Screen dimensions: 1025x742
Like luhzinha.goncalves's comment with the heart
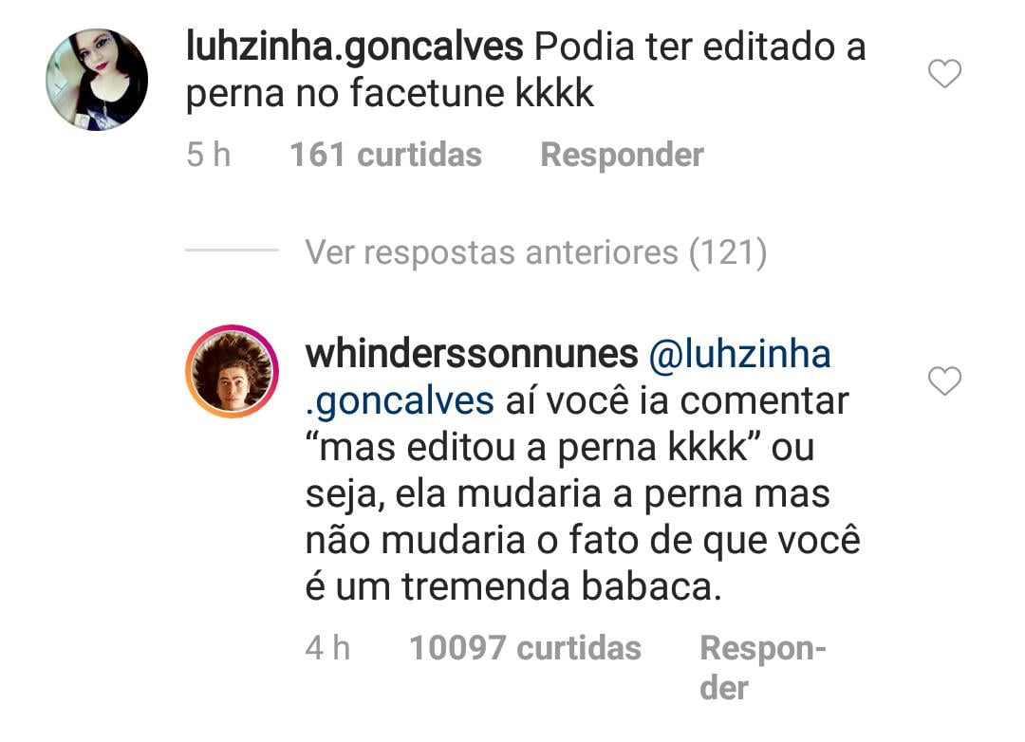pyautogui.click(x=944, y=73)
